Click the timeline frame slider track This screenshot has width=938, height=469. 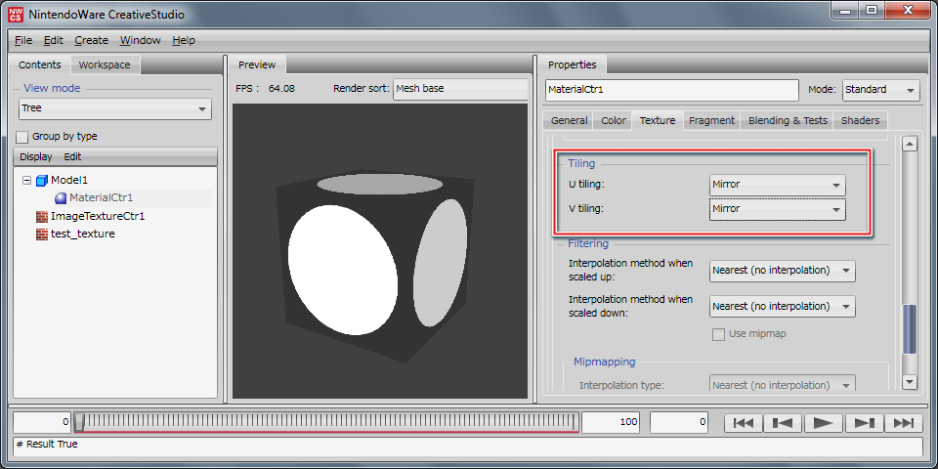[327, 422]
